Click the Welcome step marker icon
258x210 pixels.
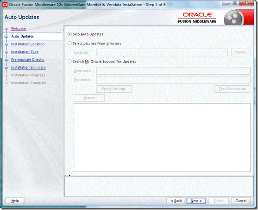tap(6, 29)
